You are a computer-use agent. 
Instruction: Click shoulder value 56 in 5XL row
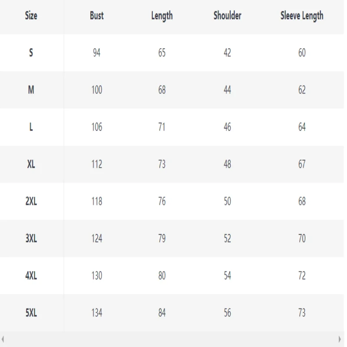(x=227, y=313)
